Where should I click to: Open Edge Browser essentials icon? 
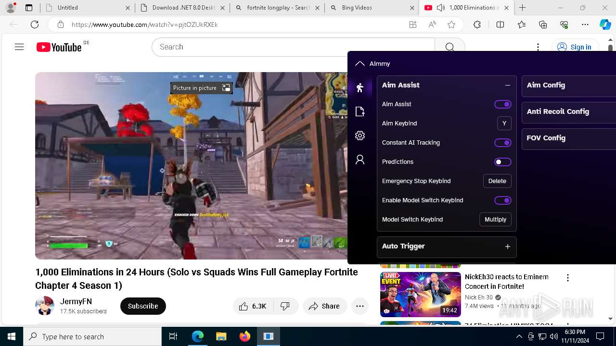564,25
